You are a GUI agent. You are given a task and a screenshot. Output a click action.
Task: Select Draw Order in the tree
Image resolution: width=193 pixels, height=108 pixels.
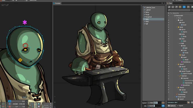(181, 97)
